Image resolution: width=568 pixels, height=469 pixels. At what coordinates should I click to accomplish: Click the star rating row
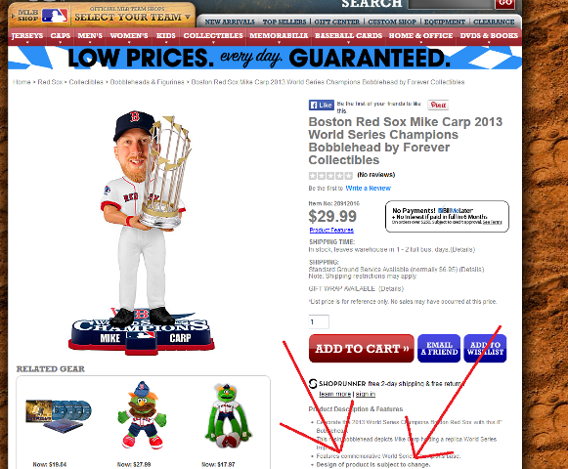pyautogui.click(x=330, y=176)
